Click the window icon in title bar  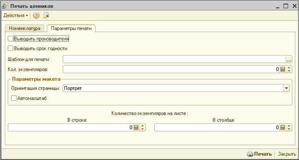pos(5,6)
